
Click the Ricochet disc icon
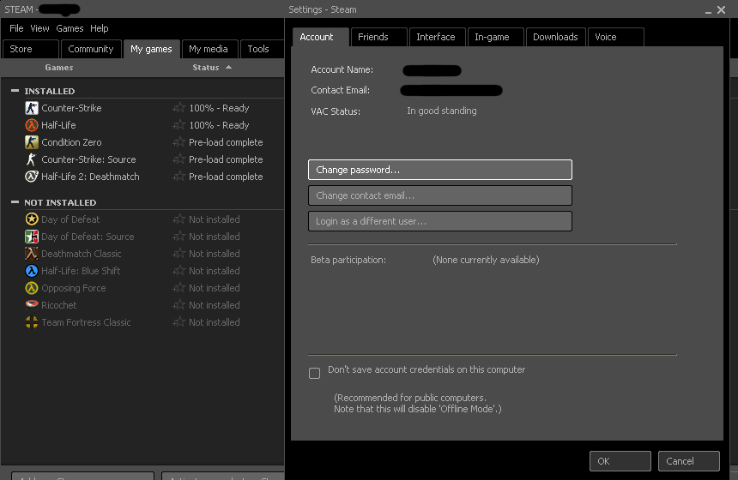32,304
